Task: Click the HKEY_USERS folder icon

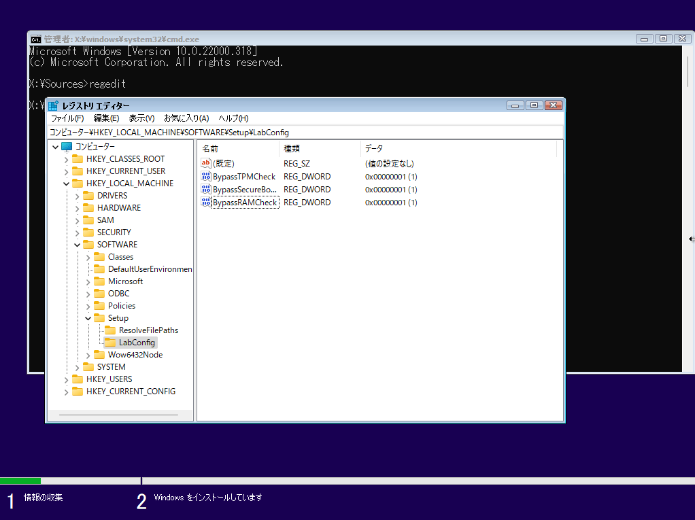Action: click(x=78, y=379)
